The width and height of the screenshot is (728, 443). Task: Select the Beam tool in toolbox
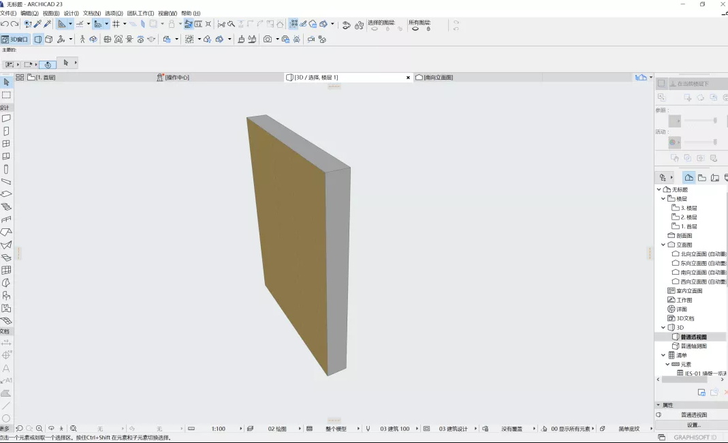6,182
